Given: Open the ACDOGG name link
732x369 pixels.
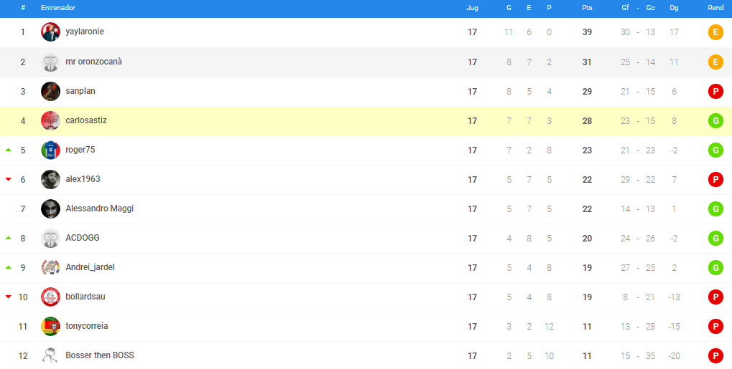Looking at the screenshot, I should pos(83,238).
